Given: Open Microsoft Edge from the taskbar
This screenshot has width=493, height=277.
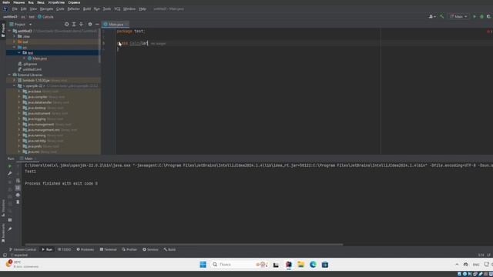Looking at the screenshot, I should coord(313,265).
